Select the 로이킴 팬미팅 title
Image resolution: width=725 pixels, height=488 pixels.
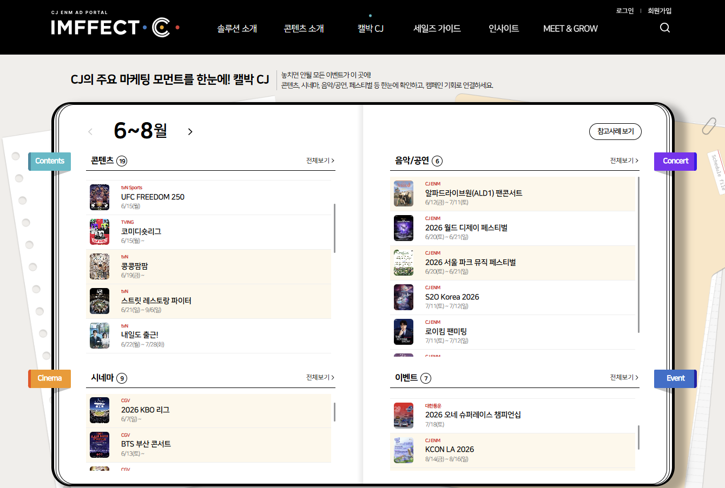click(x=446, y=332)
